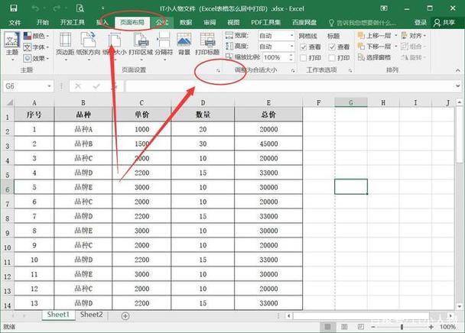Toggle Gridlines Print (打印) checkbox
465x333 pixels.
(304, 58)
